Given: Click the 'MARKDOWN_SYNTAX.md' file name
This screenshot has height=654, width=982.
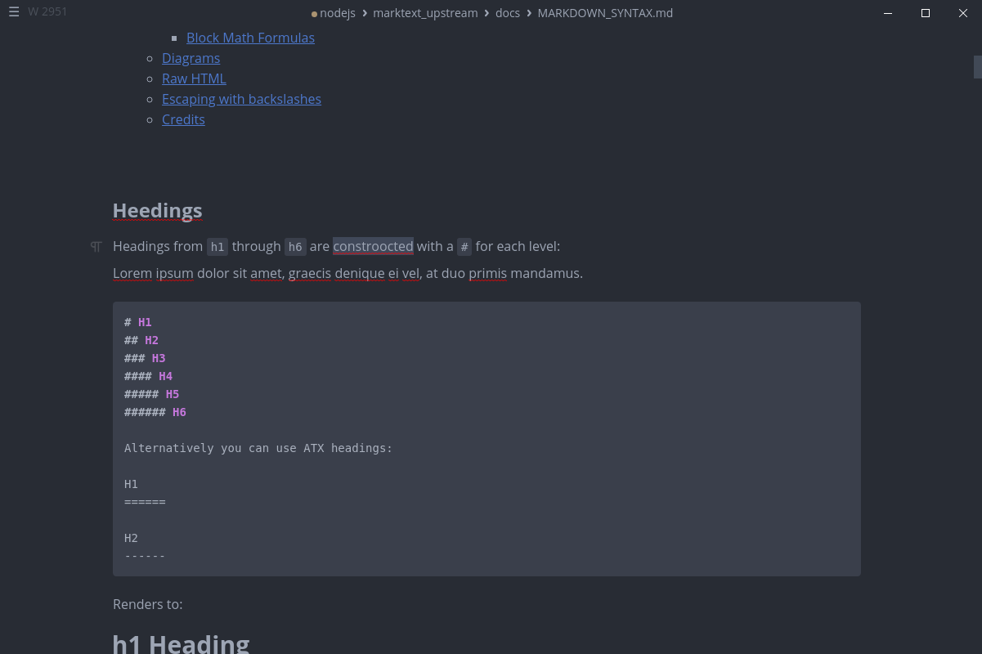Looking at the screenshot, I should (605, 13).
